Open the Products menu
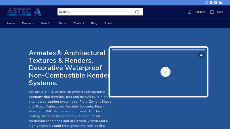Screen dimensions: 230x129 tap(28, 23)
